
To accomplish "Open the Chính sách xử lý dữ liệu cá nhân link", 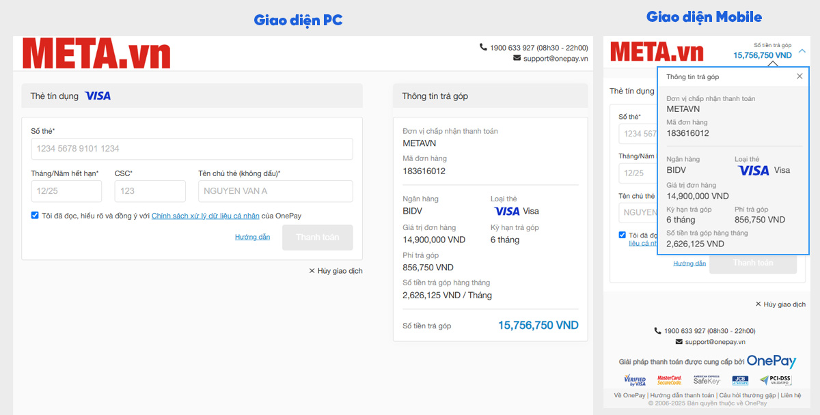I will pyautogui.click(x=206, y=216).
